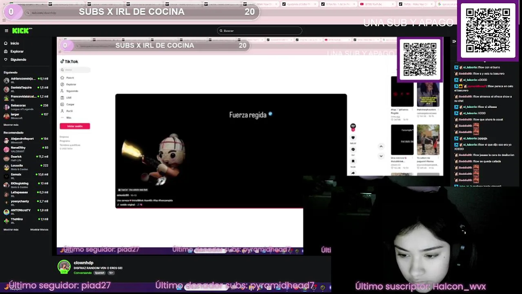
Task: Open NeneEfthy VALORANT channel
Action: [x=26, y=149]
